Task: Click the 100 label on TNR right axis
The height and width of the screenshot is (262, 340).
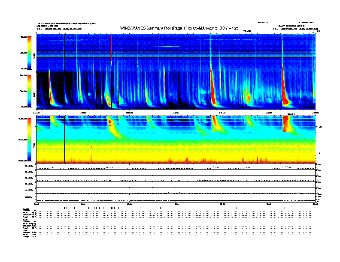Action: click(x=319, y=127)
